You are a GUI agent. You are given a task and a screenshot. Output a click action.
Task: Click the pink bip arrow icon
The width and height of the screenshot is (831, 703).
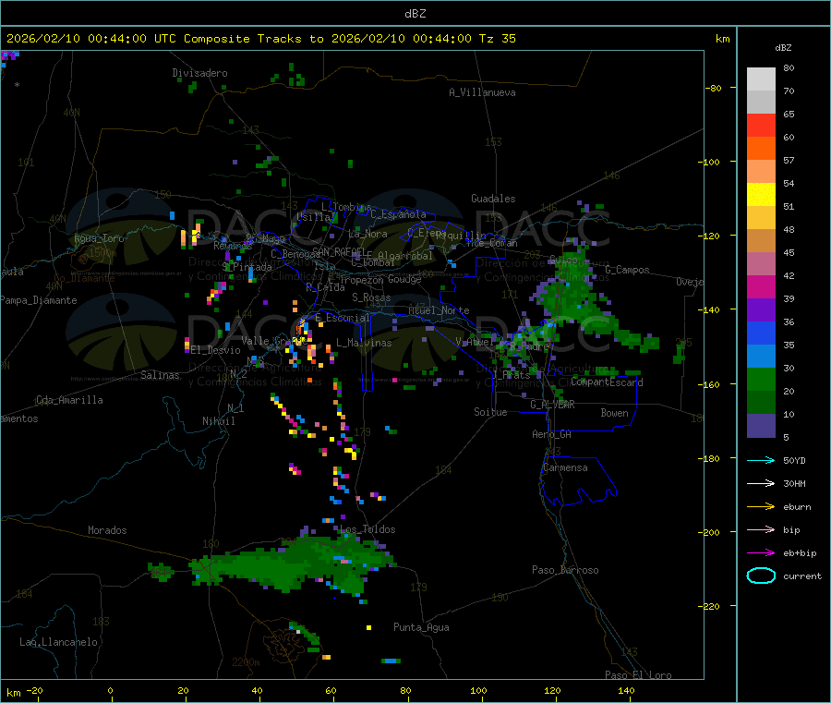coord(761,529)
